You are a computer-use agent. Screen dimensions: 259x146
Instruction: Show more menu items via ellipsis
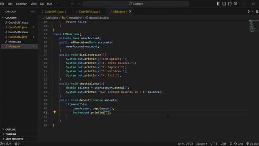coord(58,4)
